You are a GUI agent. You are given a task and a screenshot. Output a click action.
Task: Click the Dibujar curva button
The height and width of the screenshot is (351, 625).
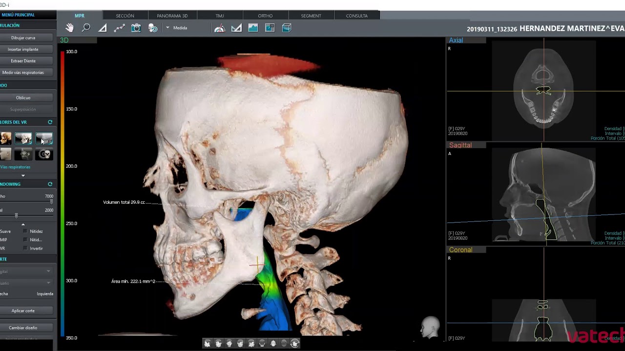tap(23, 38)
